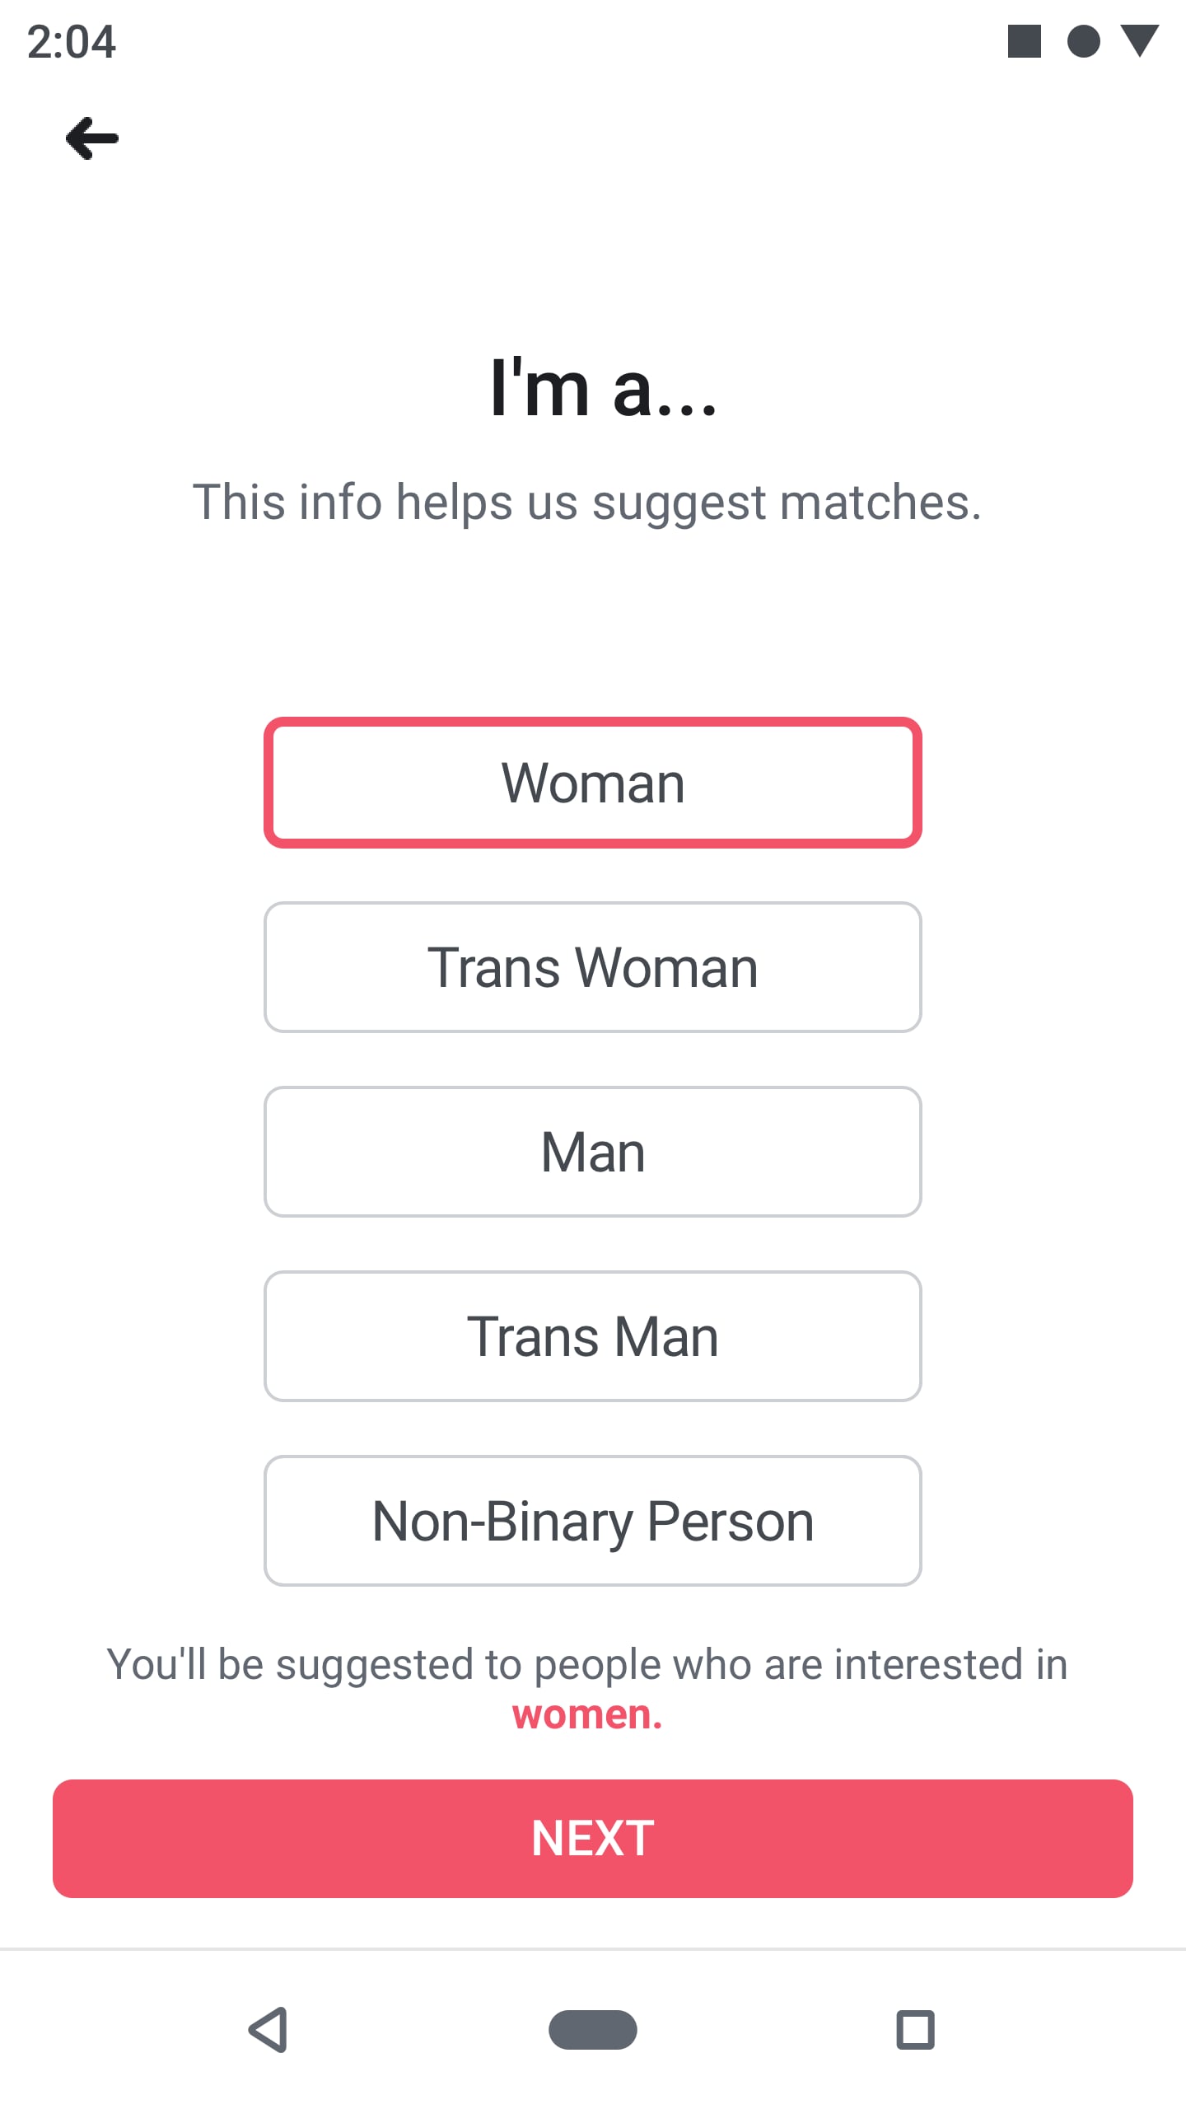Tap the NEXT button
This screenshot has height=2109, width=1186.
593,1839
